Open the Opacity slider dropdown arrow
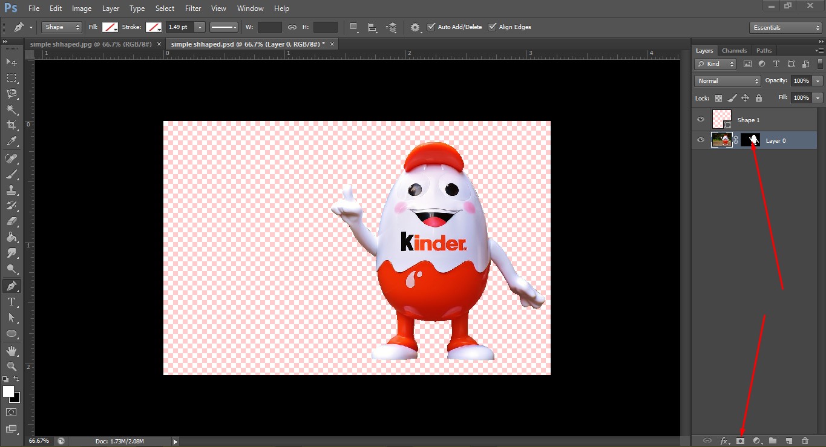 [x=818, y=80]
